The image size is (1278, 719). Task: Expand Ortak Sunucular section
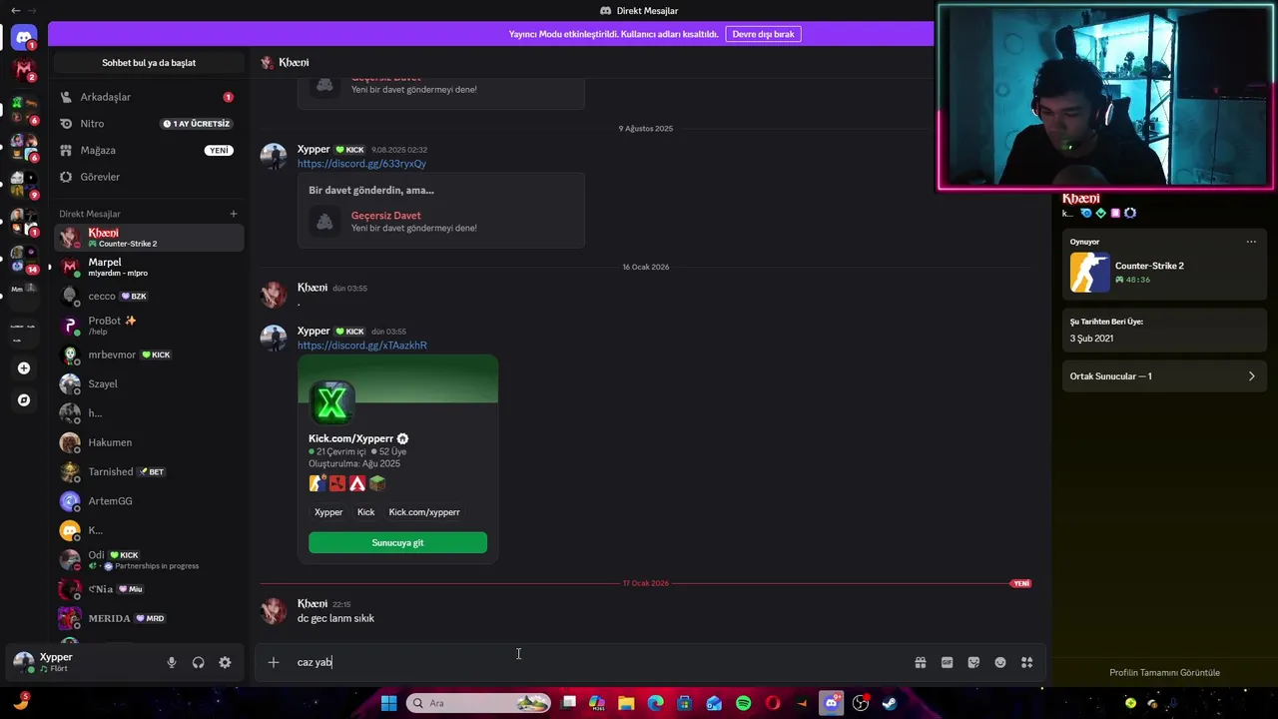1164,376
